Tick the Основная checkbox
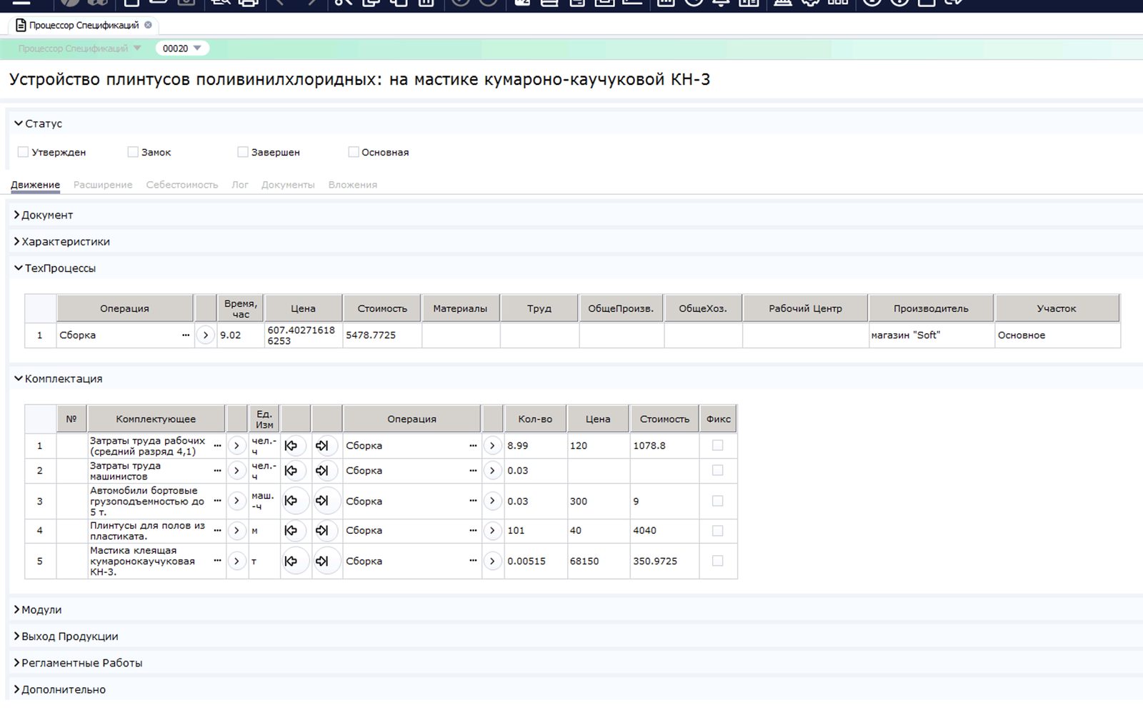The image size is (1143, 720). click(x=353, y=152)
